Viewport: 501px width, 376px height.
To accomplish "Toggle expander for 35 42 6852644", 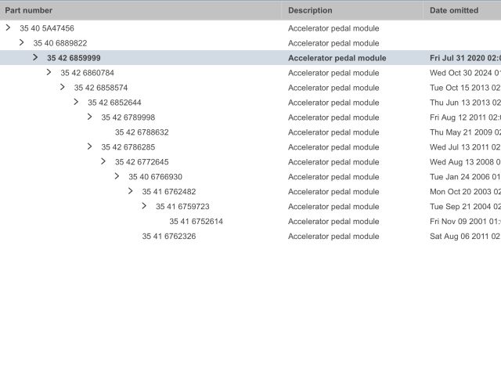I will tap(76, 102).
